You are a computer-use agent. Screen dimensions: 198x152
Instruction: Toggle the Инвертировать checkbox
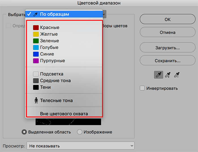[x=142, y=88]
